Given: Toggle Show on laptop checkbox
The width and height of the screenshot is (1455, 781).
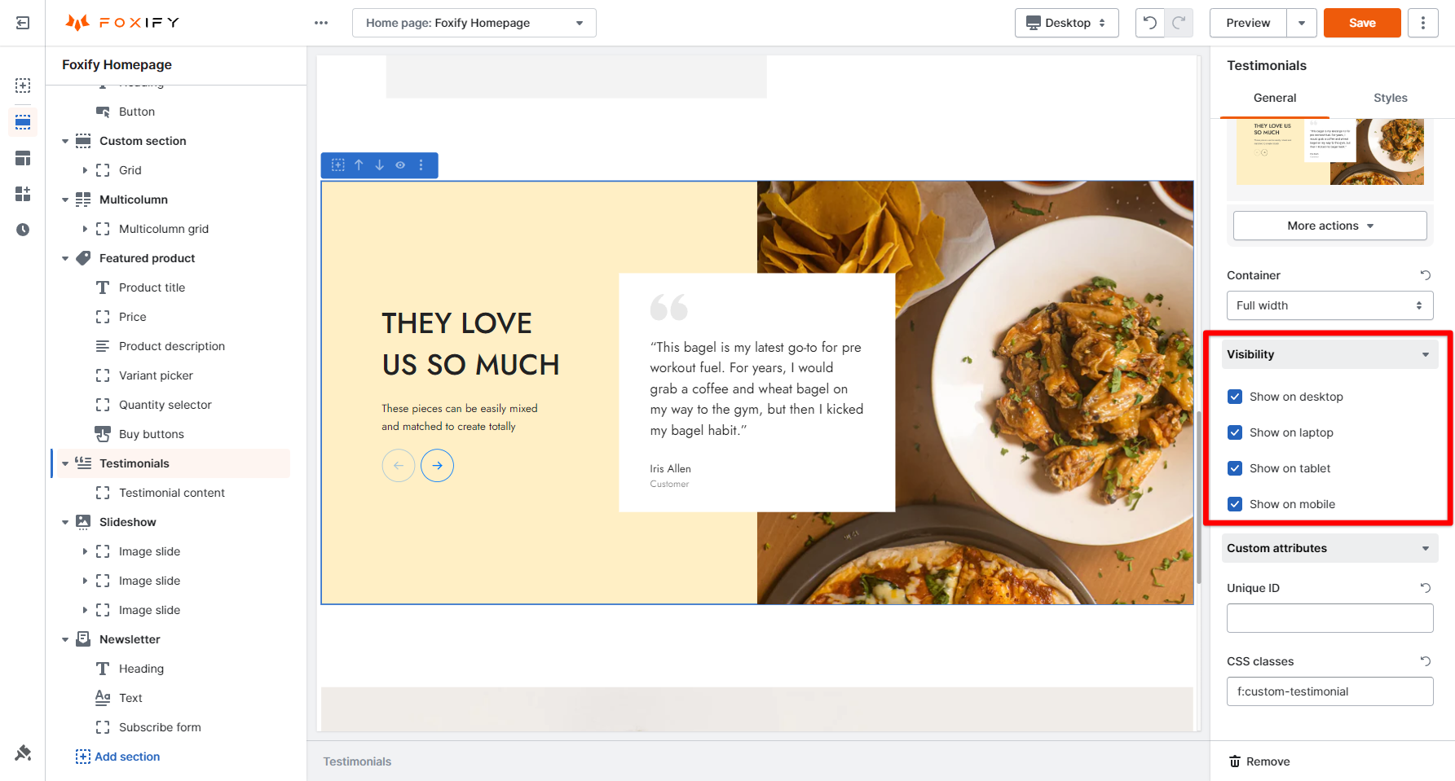Looking at the screenshot, I should 1235,432.
